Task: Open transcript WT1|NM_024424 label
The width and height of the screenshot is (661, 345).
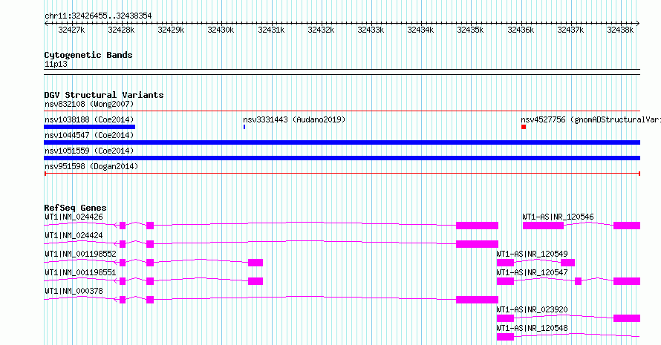Action: 74,235
